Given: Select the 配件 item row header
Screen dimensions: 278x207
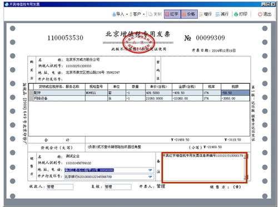Looking at the screenshot, I should tap(31, 93).
